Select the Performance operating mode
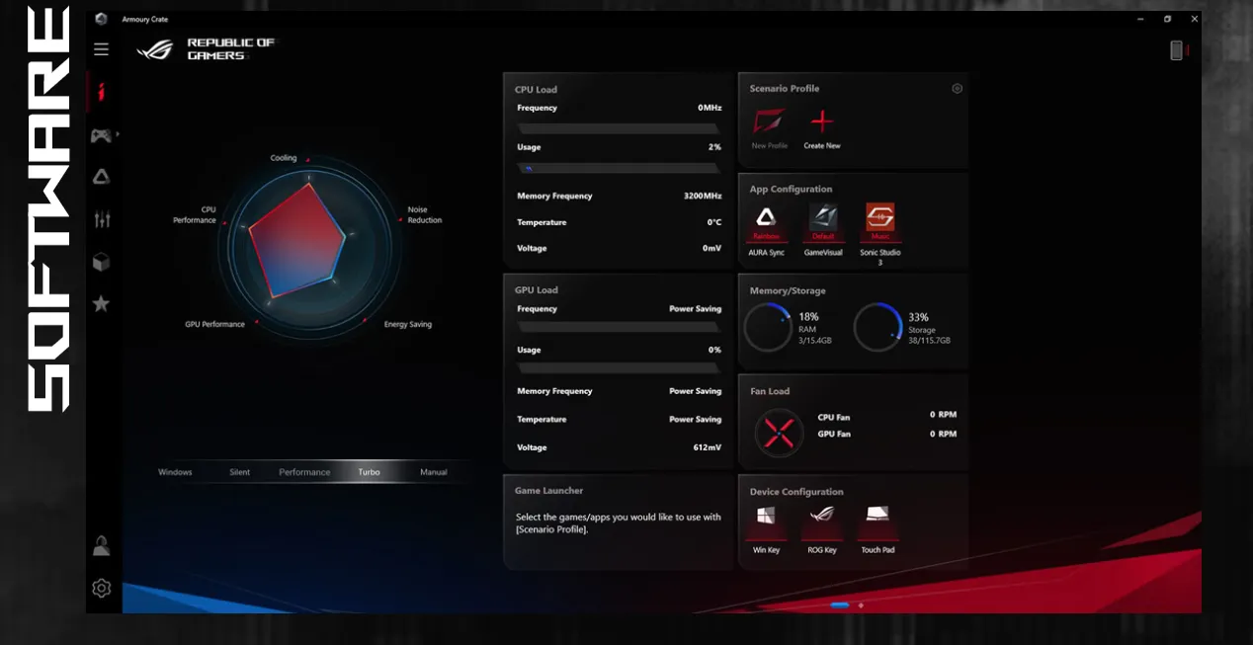1253x645 pixels. (x=304, y=472)
